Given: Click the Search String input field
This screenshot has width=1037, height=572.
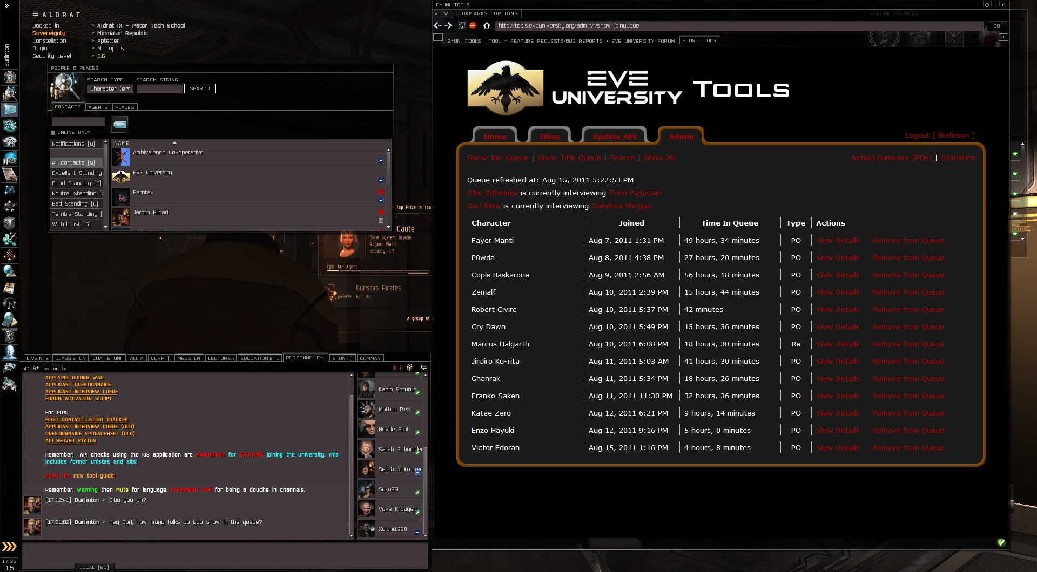Looking at the screenshot, I should pyautogui.click(x=160, y=88).
